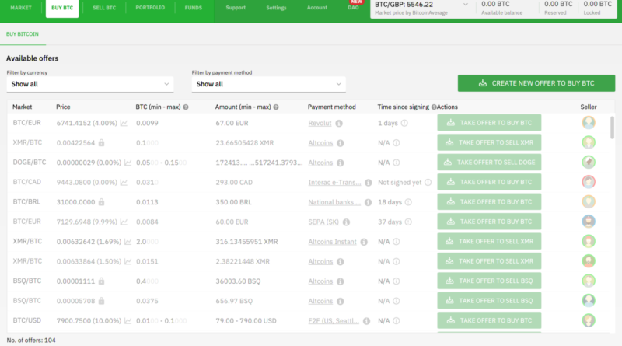Viewport: 622px width, 346px height.
Task: Click lock icon next to 0.00005708 price
Action: (102, 301)
